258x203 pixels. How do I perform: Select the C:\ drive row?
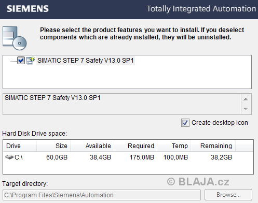click(128, 157)
